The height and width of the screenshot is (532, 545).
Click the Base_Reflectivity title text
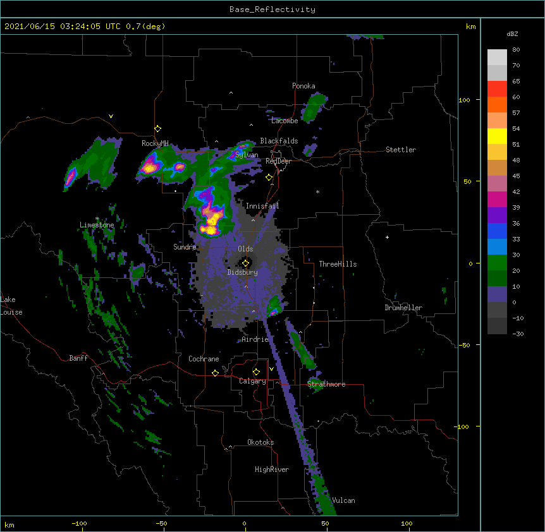(272, 9)
